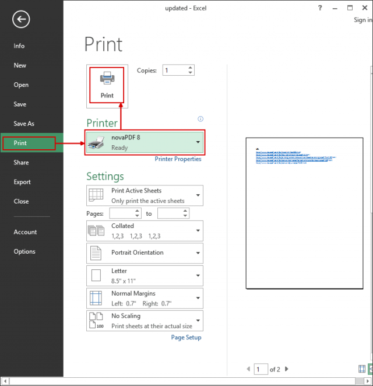This screenshot has width=373, height=386.
Task: Click the Pages from input field
Action: point(119,214)
